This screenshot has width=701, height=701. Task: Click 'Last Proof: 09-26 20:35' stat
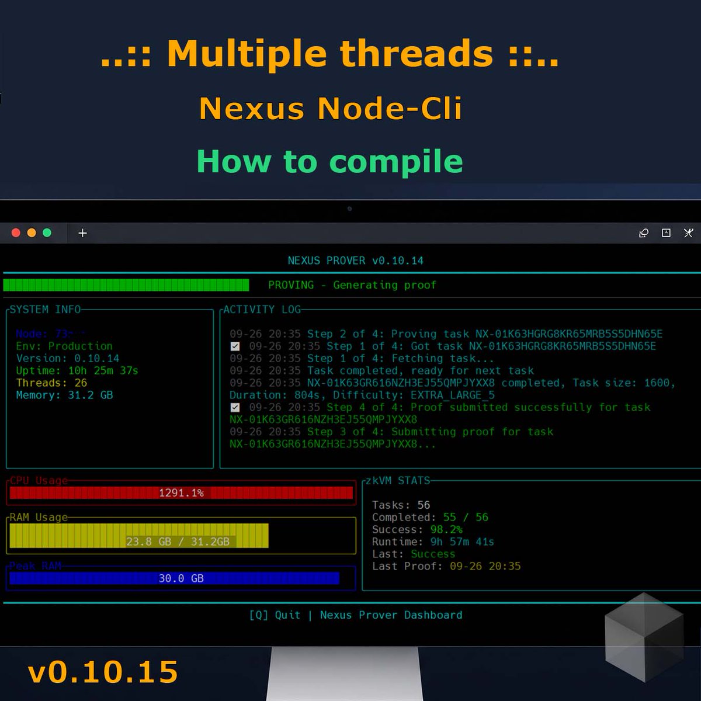coord(446,567)
